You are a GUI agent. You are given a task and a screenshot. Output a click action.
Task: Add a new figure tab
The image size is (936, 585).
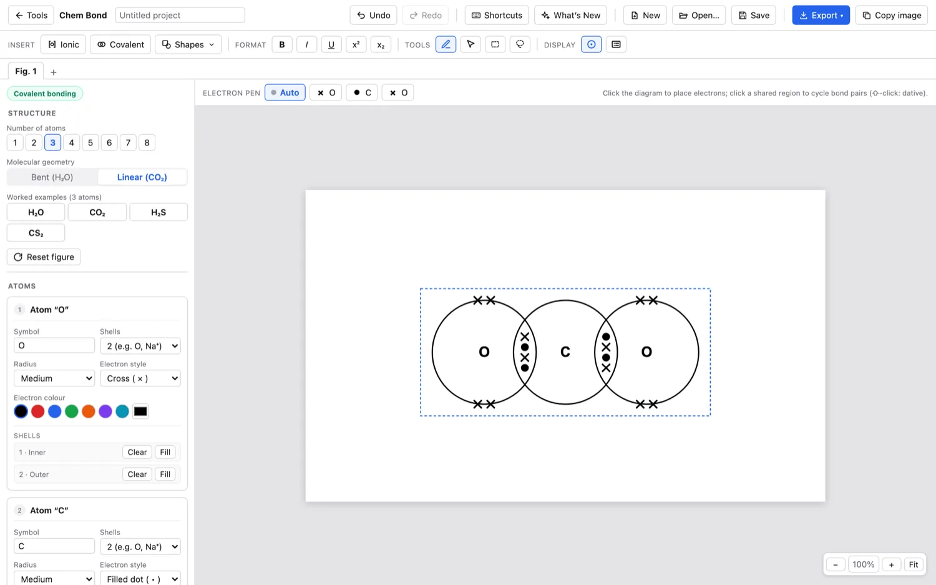pos(54,72)
